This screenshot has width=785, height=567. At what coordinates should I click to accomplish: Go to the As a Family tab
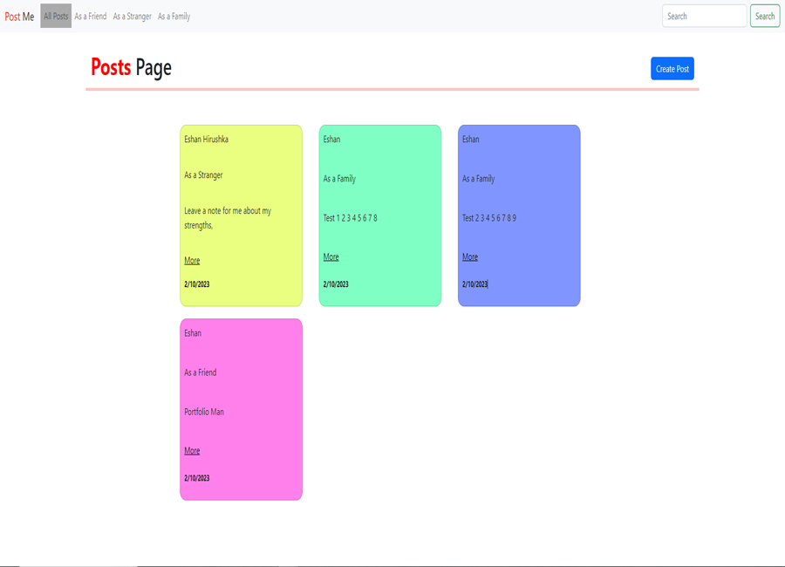(x=174, y=16)
